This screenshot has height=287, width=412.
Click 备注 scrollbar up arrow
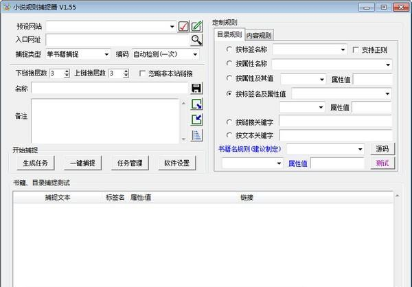point(183,104)
